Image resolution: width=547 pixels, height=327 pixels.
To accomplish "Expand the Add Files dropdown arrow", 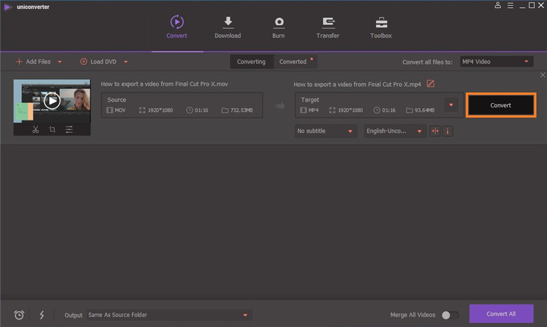I will point(60,62).
